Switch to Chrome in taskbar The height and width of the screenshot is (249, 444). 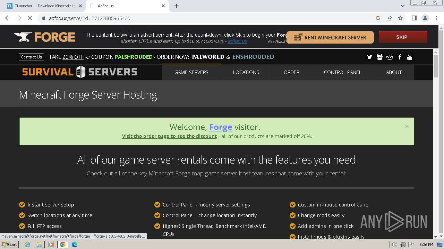point(63,245)
